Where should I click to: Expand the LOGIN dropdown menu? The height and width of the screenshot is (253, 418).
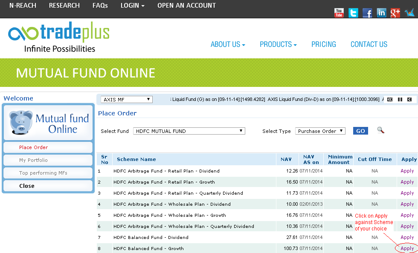click(133, 6)
